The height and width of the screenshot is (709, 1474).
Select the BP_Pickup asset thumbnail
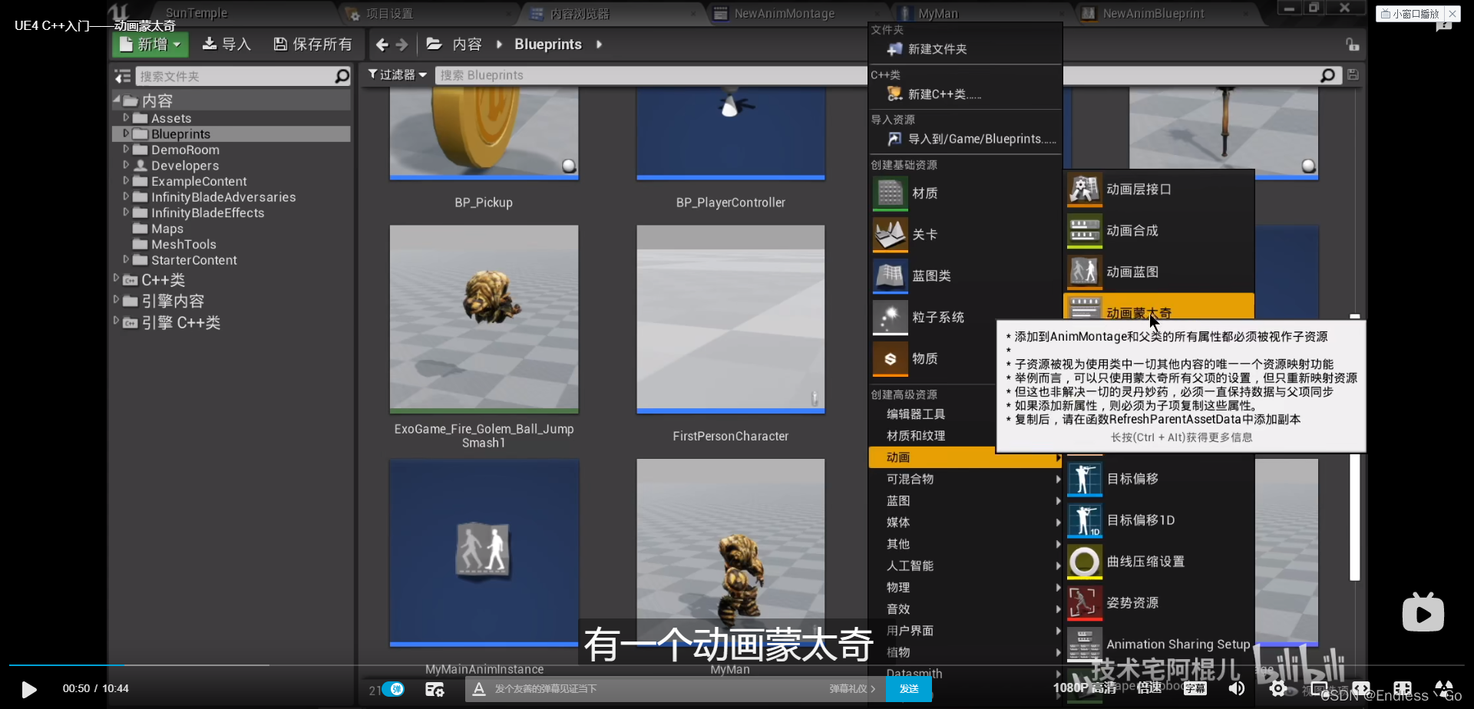point(484,133)
